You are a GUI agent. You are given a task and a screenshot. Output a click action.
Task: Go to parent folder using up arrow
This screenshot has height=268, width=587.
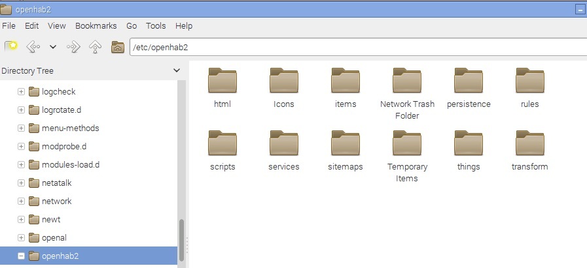click(x=96, y=47)
